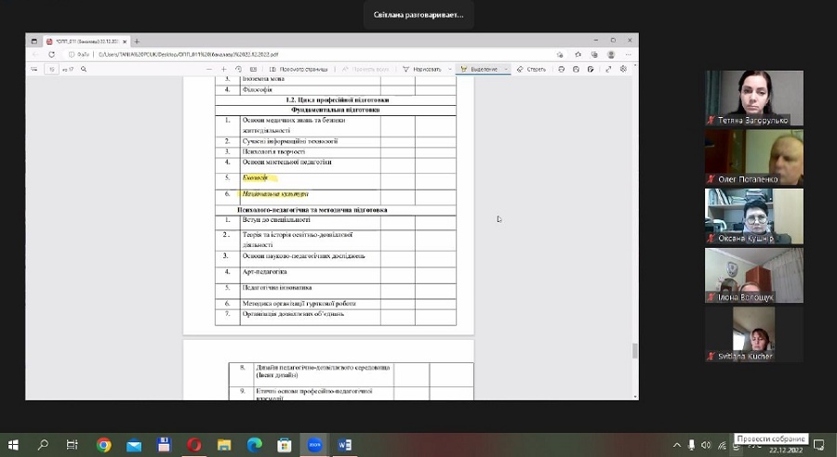Show hidden system tray icons
This screenshot has height=457, width=837.
(x=677, y=445)
